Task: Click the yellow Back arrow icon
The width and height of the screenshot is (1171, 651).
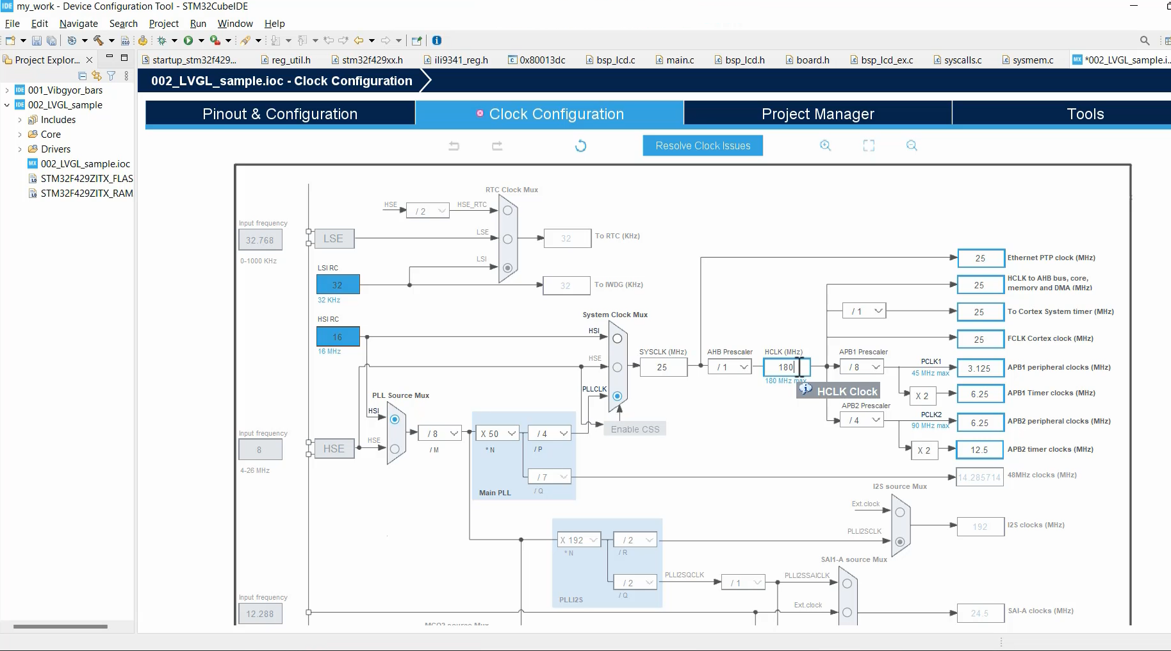Action: 359,40
